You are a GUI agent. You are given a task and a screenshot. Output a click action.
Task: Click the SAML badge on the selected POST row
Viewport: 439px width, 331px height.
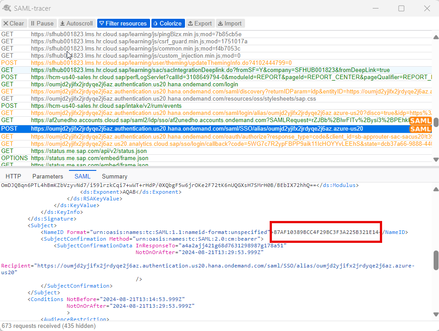tap(420, 129)
